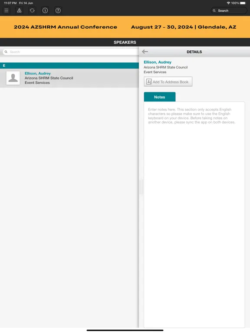Grab the panel splitter handle
This screenshot has width=250, height=333.
pos(141,187)
